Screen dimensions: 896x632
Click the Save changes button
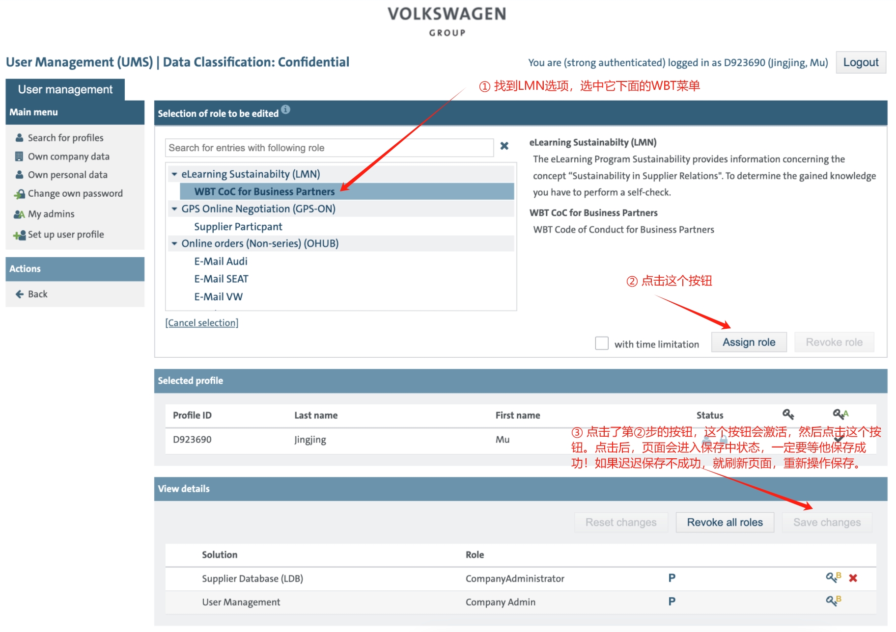[827, 522]
